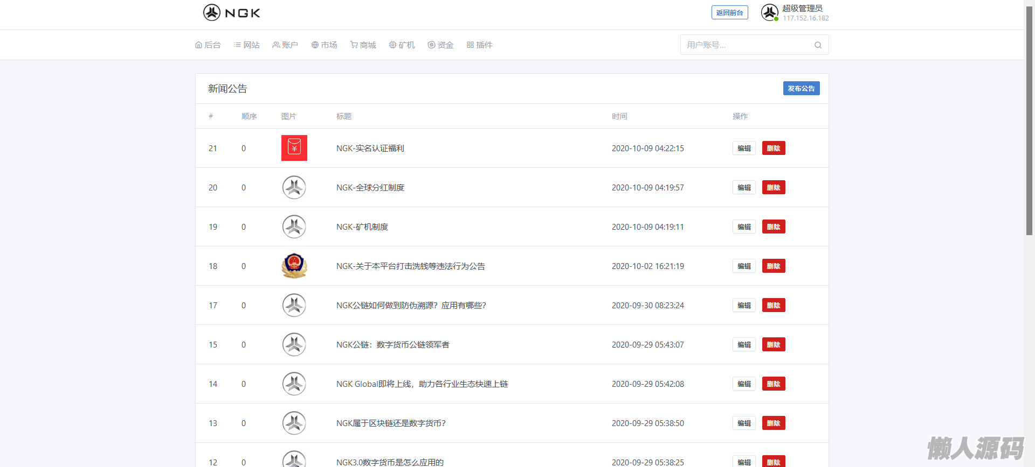This screenshot has height=467, width=1035.
Task: Click 返回前台 button
Action: click(x=729, y=12)
